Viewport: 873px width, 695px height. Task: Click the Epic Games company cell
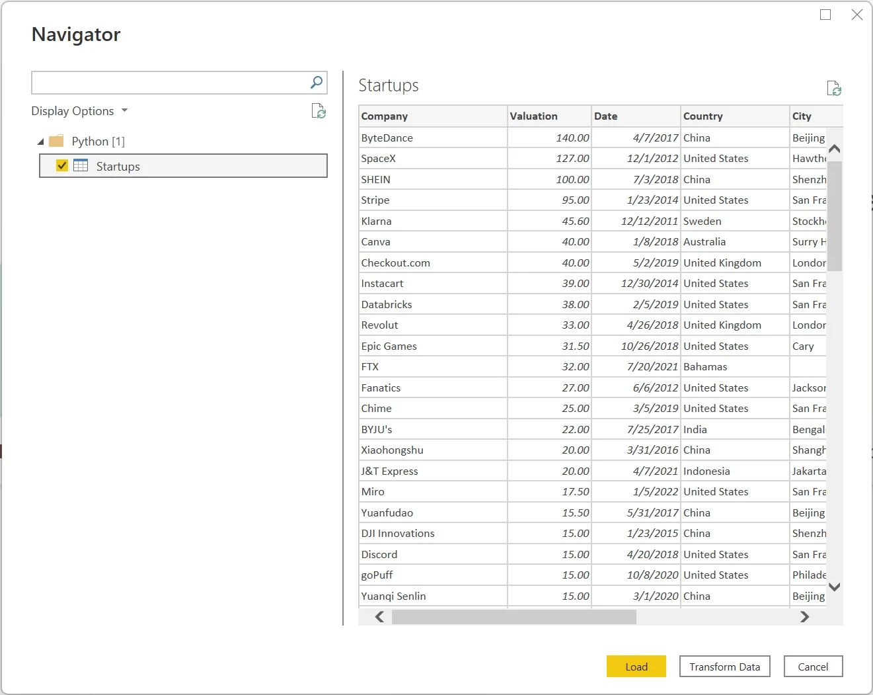tap(433, 346)
